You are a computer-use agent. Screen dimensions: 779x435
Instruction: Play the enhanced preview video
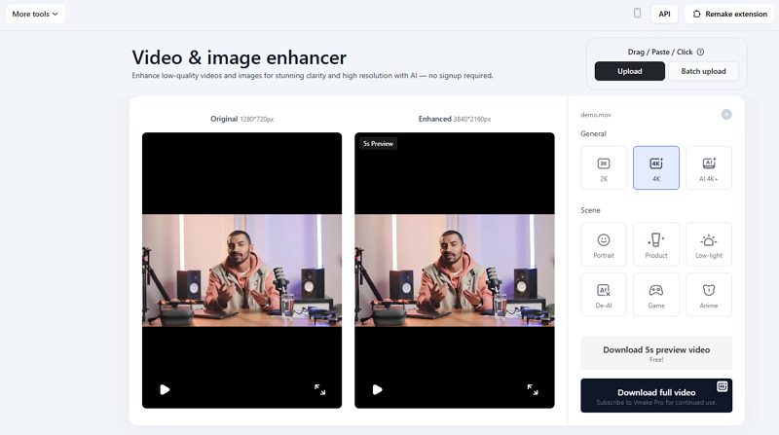(x=377, y=389)
